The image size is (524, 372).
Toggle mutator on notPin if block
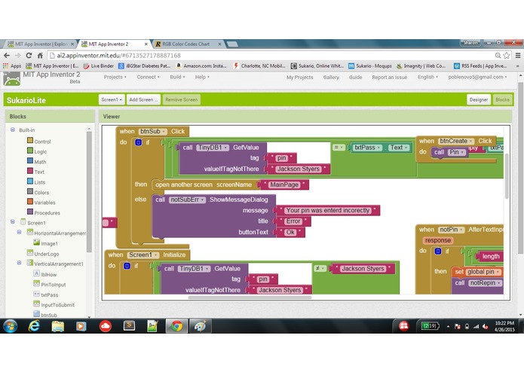point(438,251)
